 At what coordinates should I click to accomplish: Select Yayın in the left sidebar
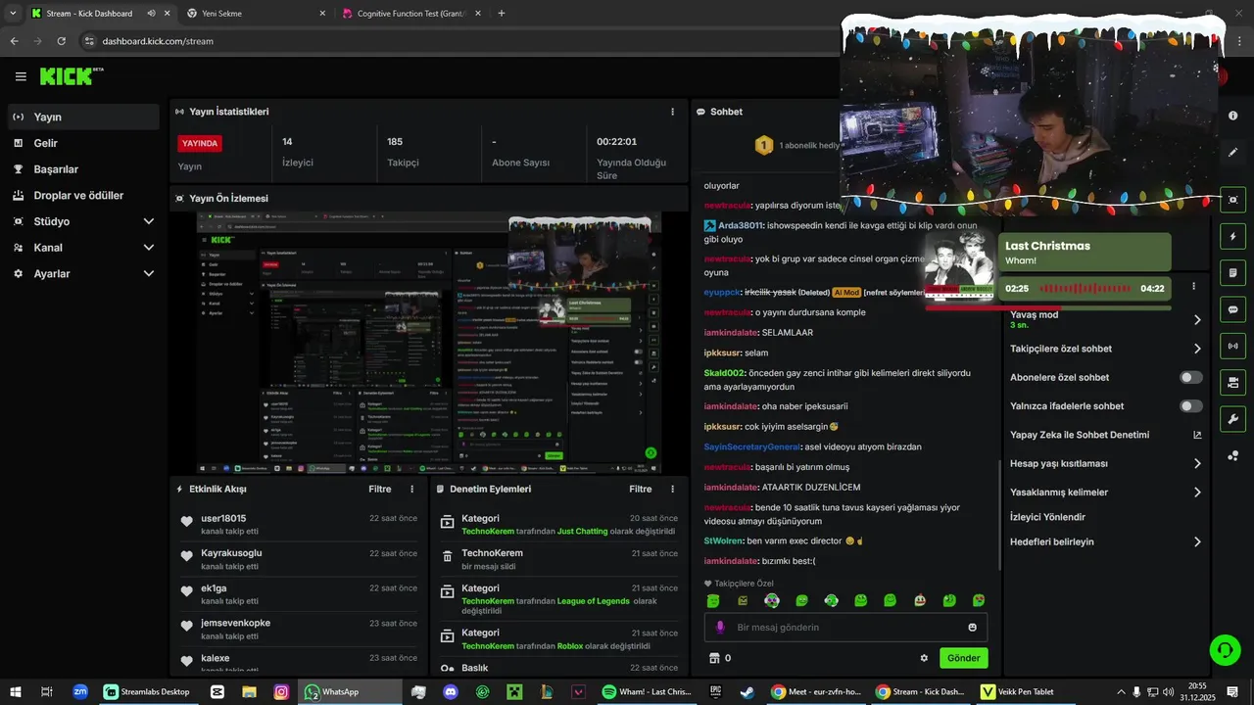[x=83, y=117]
